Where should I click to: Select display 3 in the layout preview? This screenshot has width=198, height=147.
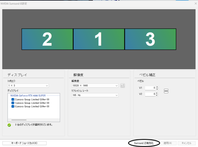(150, 39)
